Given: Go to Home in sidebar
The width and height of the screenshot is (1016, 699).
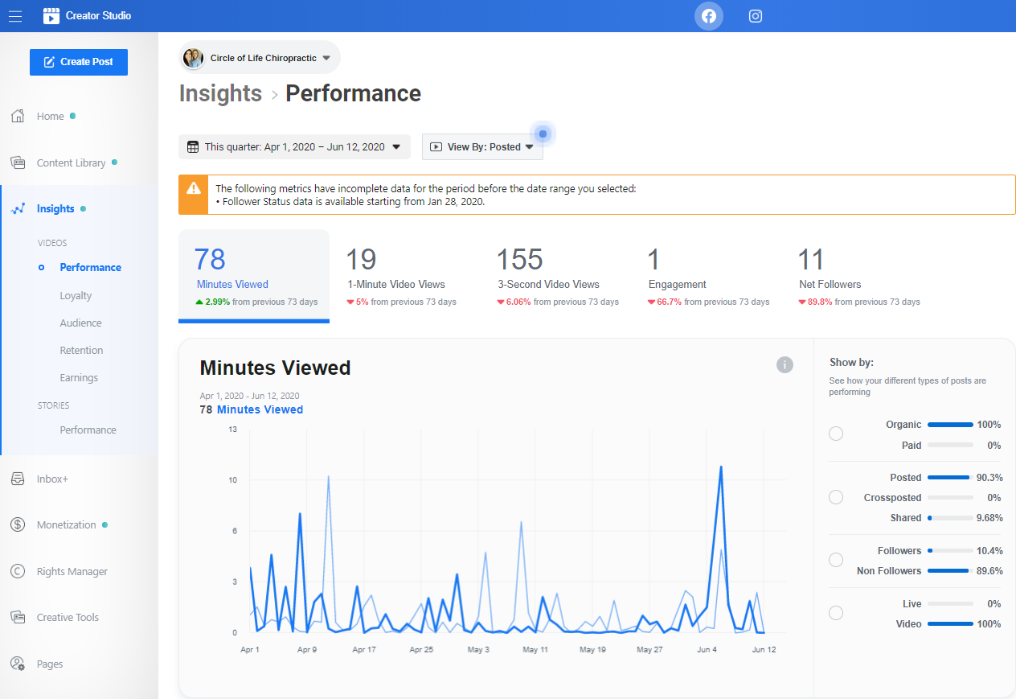Looking at the screenshot, I should tap(50, 116).
